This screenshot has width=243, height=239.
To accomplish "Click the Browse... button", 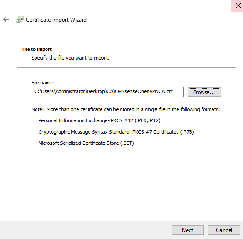I will pos(204,92).
